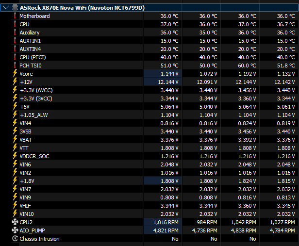The height and width of the screenshot is (246, 299).
Task: Click the lightning bolt icon beside Vcore
Action: click(15, 74)
